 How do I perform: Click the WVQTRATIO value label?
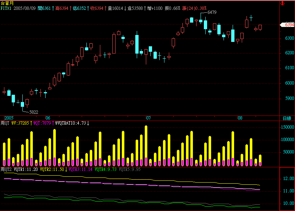(x=70, y=123)
